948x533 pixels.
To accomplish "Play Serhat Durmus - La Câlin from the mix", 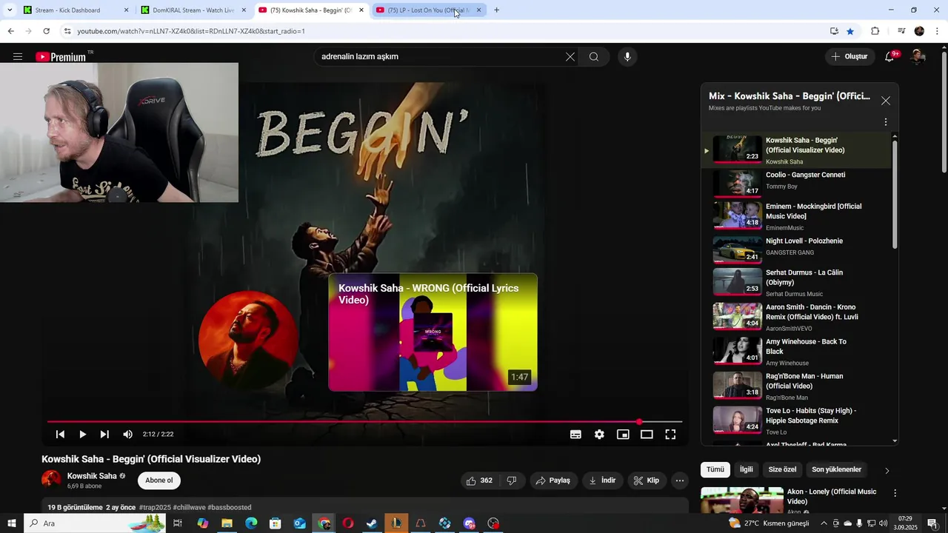I will click(x=796, y=283).
